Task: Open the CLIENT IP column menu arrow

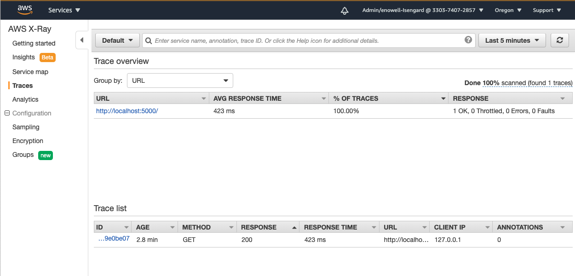Action: [x=487, y=227]
